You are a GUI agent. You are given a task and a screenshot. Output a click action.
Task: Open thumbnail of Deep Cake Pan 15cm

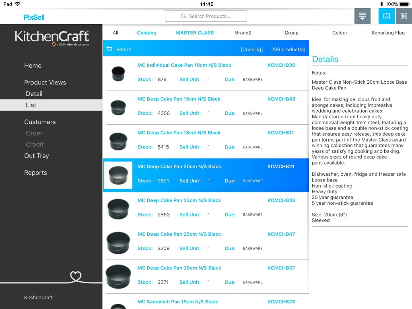pyautogui.click(x=118, y=107)
